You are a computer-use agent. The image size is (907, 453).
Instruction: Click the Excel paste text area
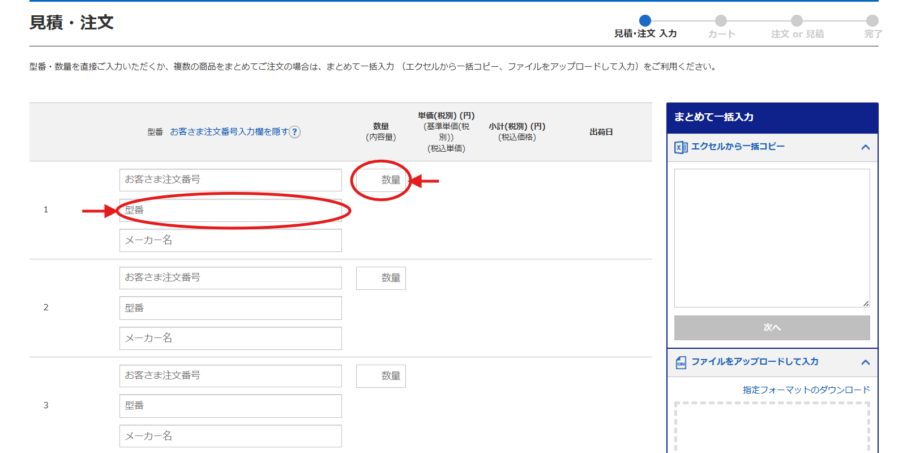point(772,238)
